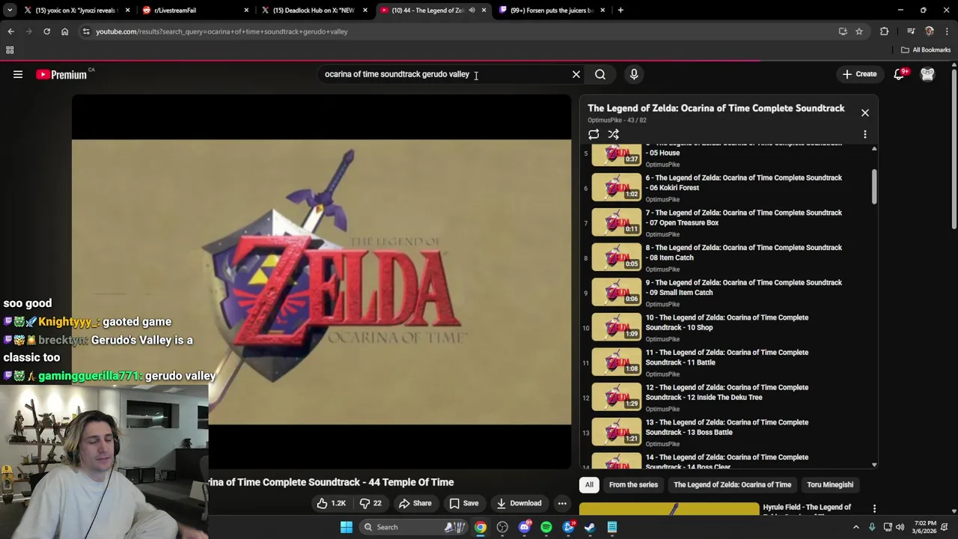Select The Legend of Zelda: Ocarina of Time chip
958x539 pixels.
coord(732,484)
